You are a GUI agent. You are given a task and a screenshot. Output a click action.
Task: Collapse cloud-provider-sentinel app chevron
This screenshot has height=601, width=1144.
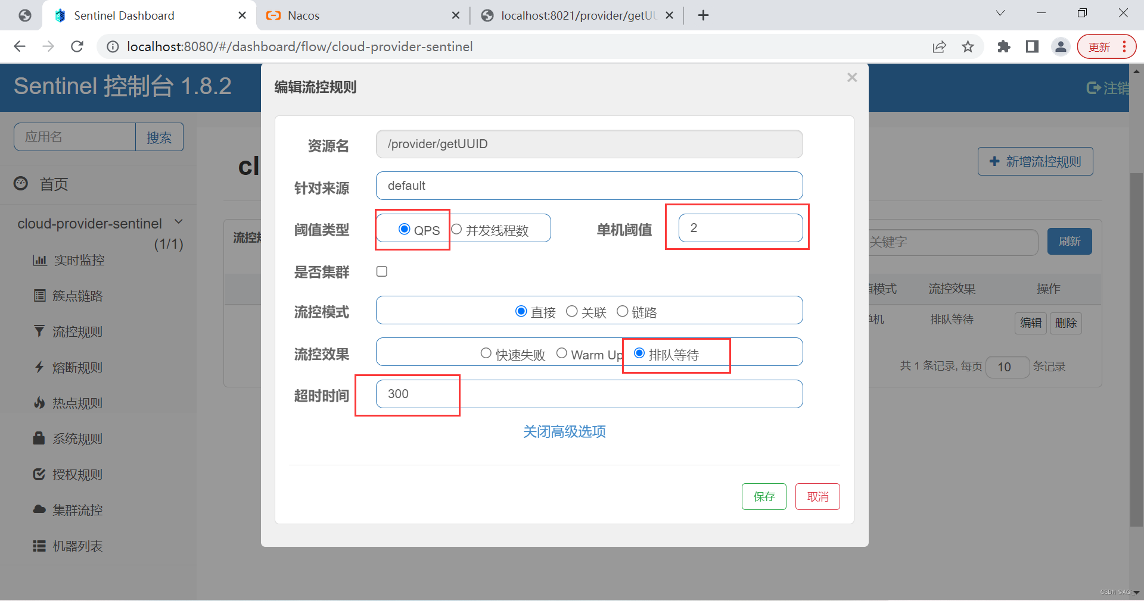tap(179, 222)
